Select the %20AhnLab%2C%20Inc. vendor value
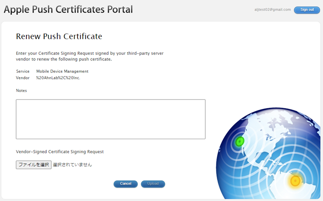Image resolution: width=323 pixels, height=201 pixels. 58,78
